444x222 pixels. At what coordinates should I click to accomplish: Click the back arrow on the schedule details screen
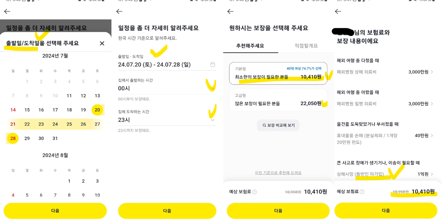point(119,11)
